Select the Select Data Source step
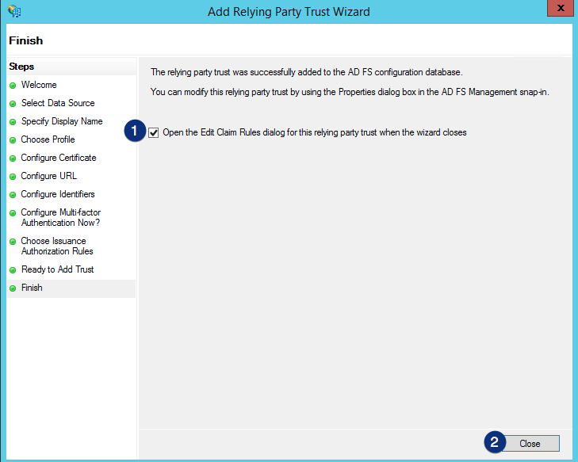Screen dimensions: 578x462 pyautogui.click(x=58, y=103)
